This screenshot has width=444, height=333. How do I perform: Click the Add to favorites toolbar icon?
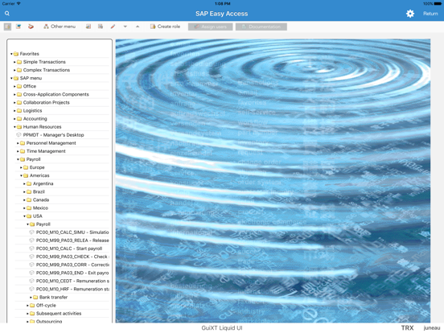click(x=88, y=27)
